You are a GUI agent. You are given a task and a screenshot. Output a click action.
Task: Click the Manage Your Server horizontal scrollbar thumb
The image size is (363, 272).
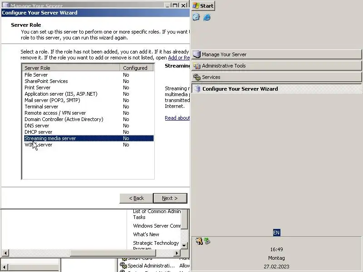click(113, 253)
